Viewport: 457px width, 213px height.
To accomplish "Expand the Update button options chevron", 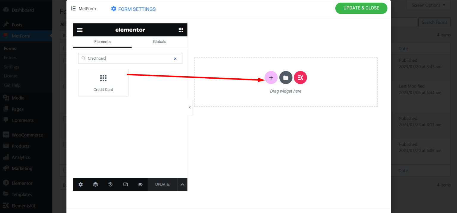I will pyautogui.click(x=182, y=185).
